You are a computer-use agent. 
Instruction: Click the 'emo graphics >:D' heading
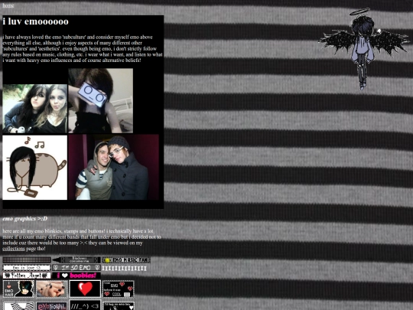pyautogui.click(x=25, y=219)
